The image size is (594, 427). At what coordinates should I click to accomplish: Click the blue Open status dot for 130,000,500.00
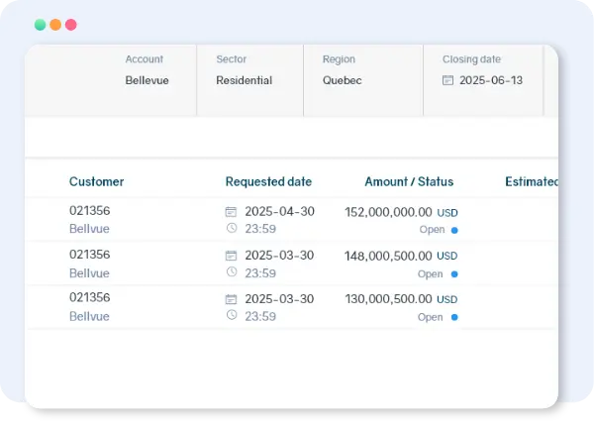coord(454,317)
